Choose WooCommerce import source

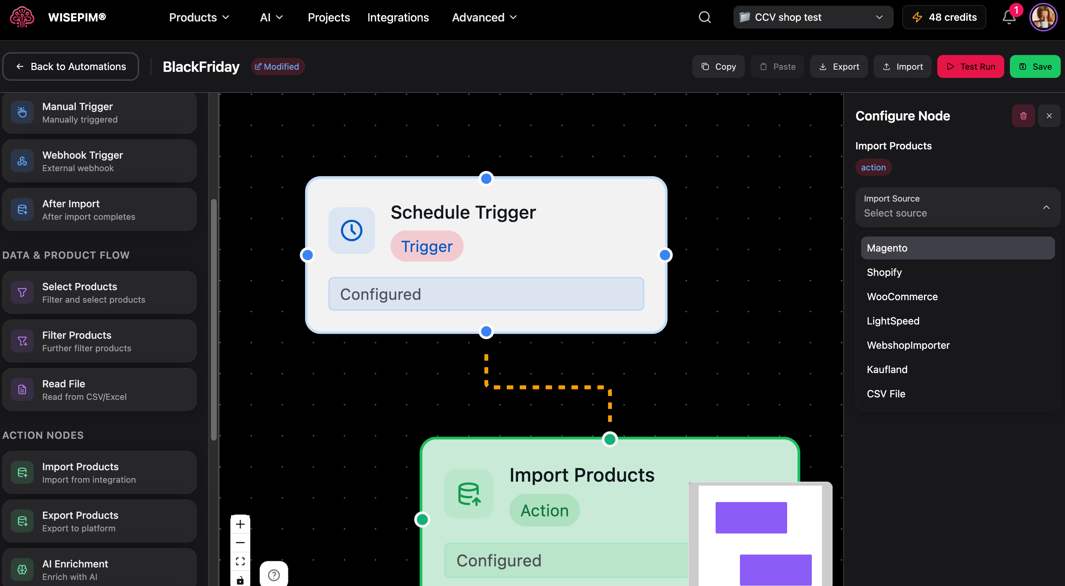click(902, 297)
